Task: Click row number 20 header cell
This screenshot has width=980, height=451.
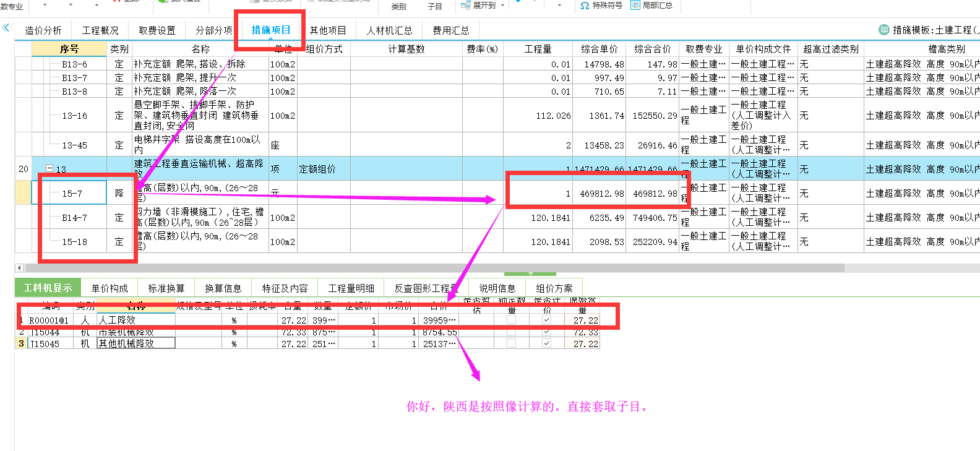Action: point(24,169)
